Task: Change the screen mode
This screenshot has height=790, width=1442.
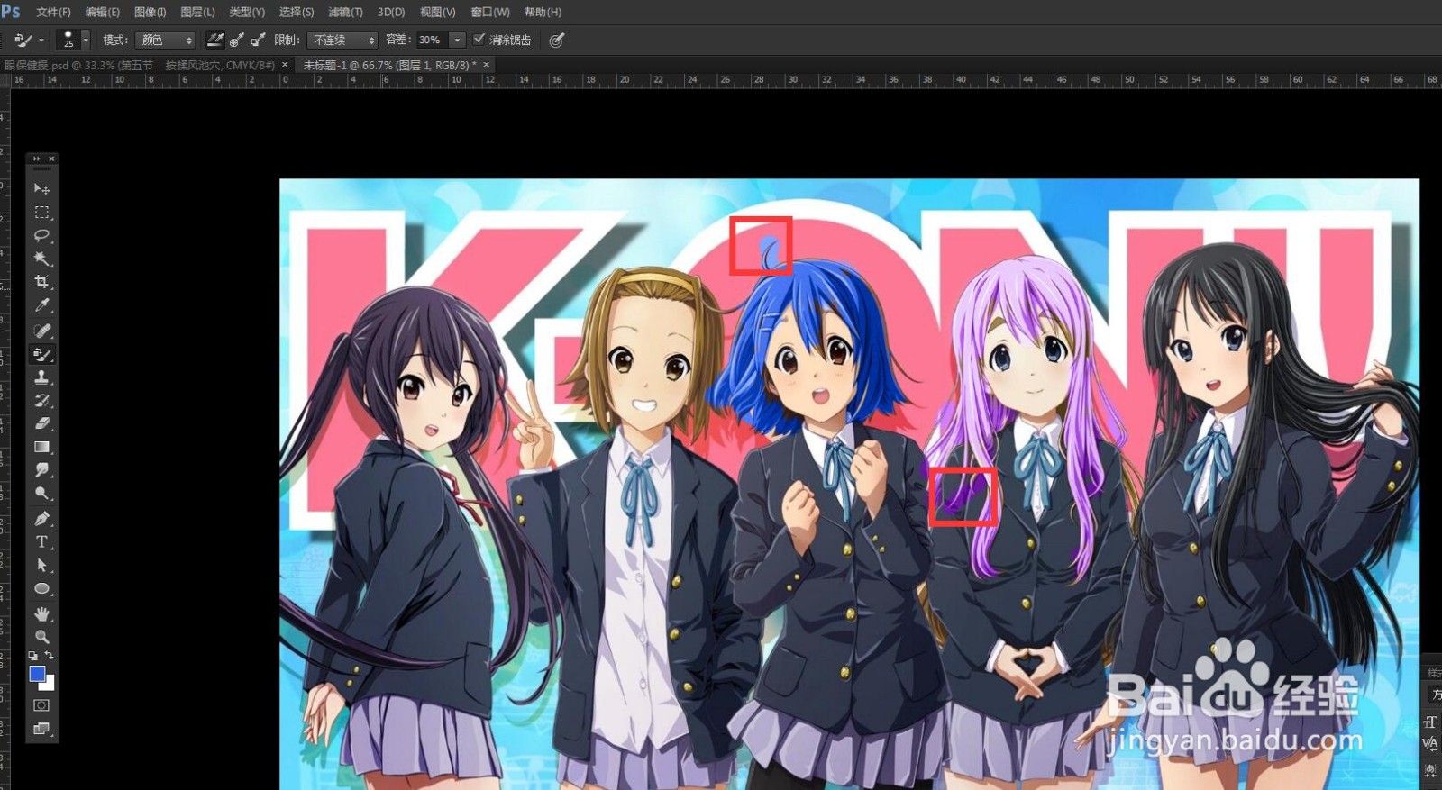Action: pos(41,729)
